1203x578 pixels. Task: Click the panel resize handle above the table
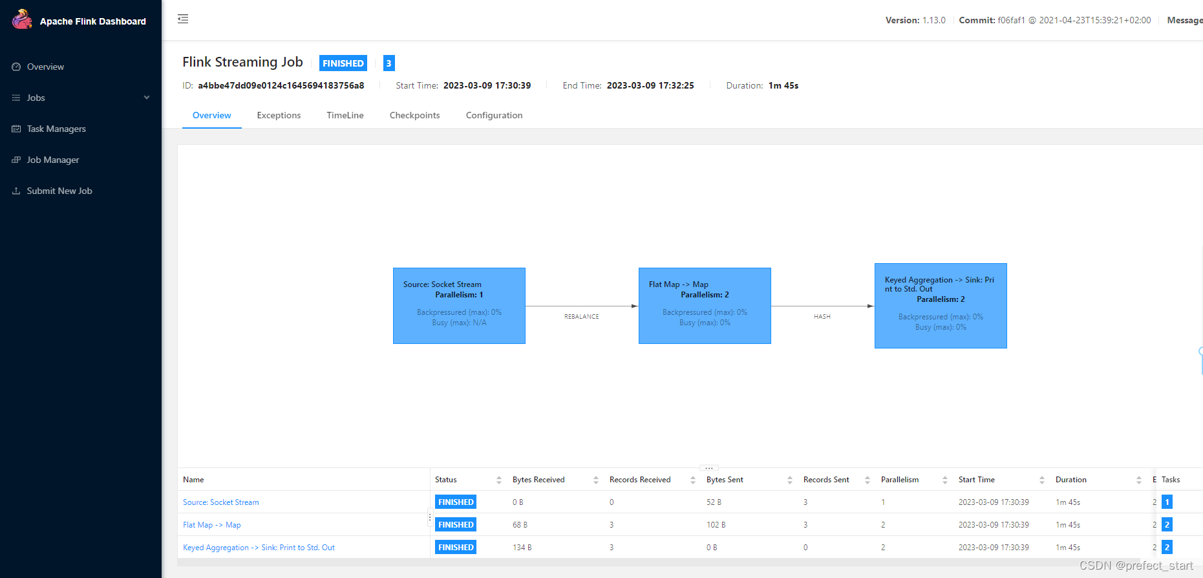click(709, 467)
